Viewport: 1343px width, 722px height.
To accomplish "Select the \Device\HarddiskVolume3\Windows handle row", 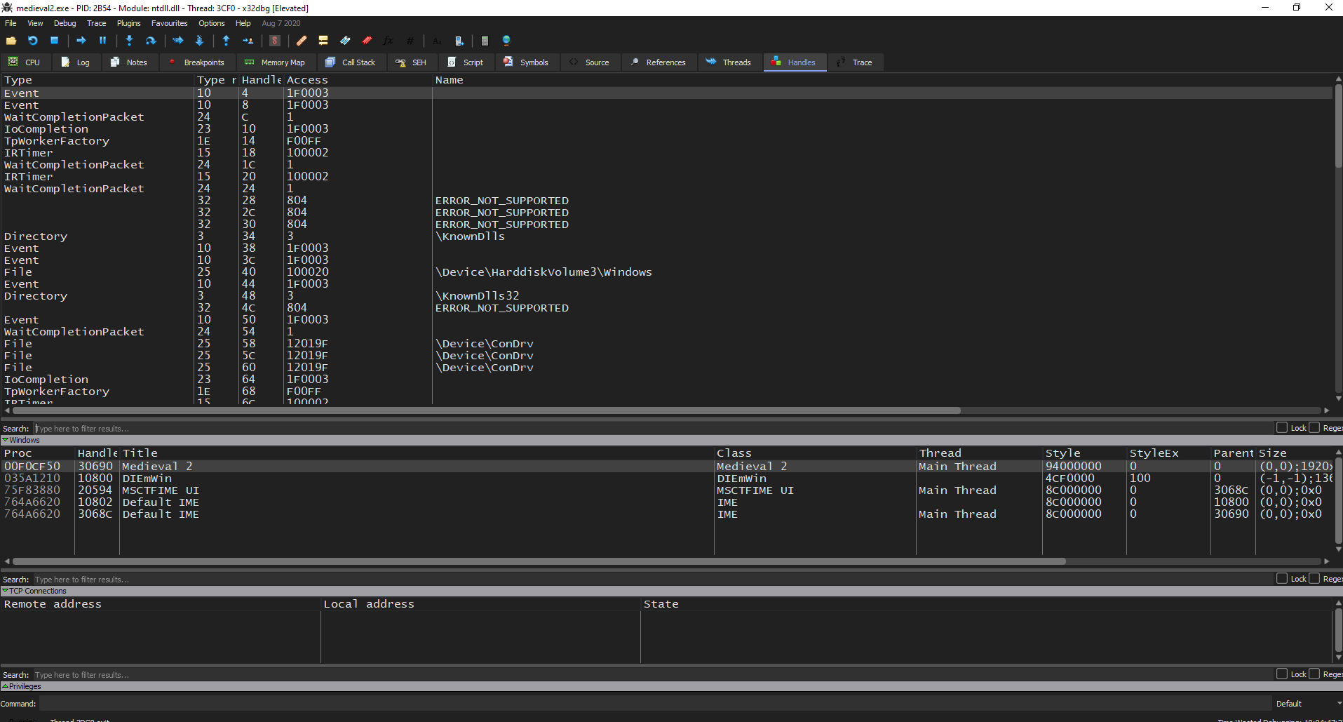I will tap(666, 272).
